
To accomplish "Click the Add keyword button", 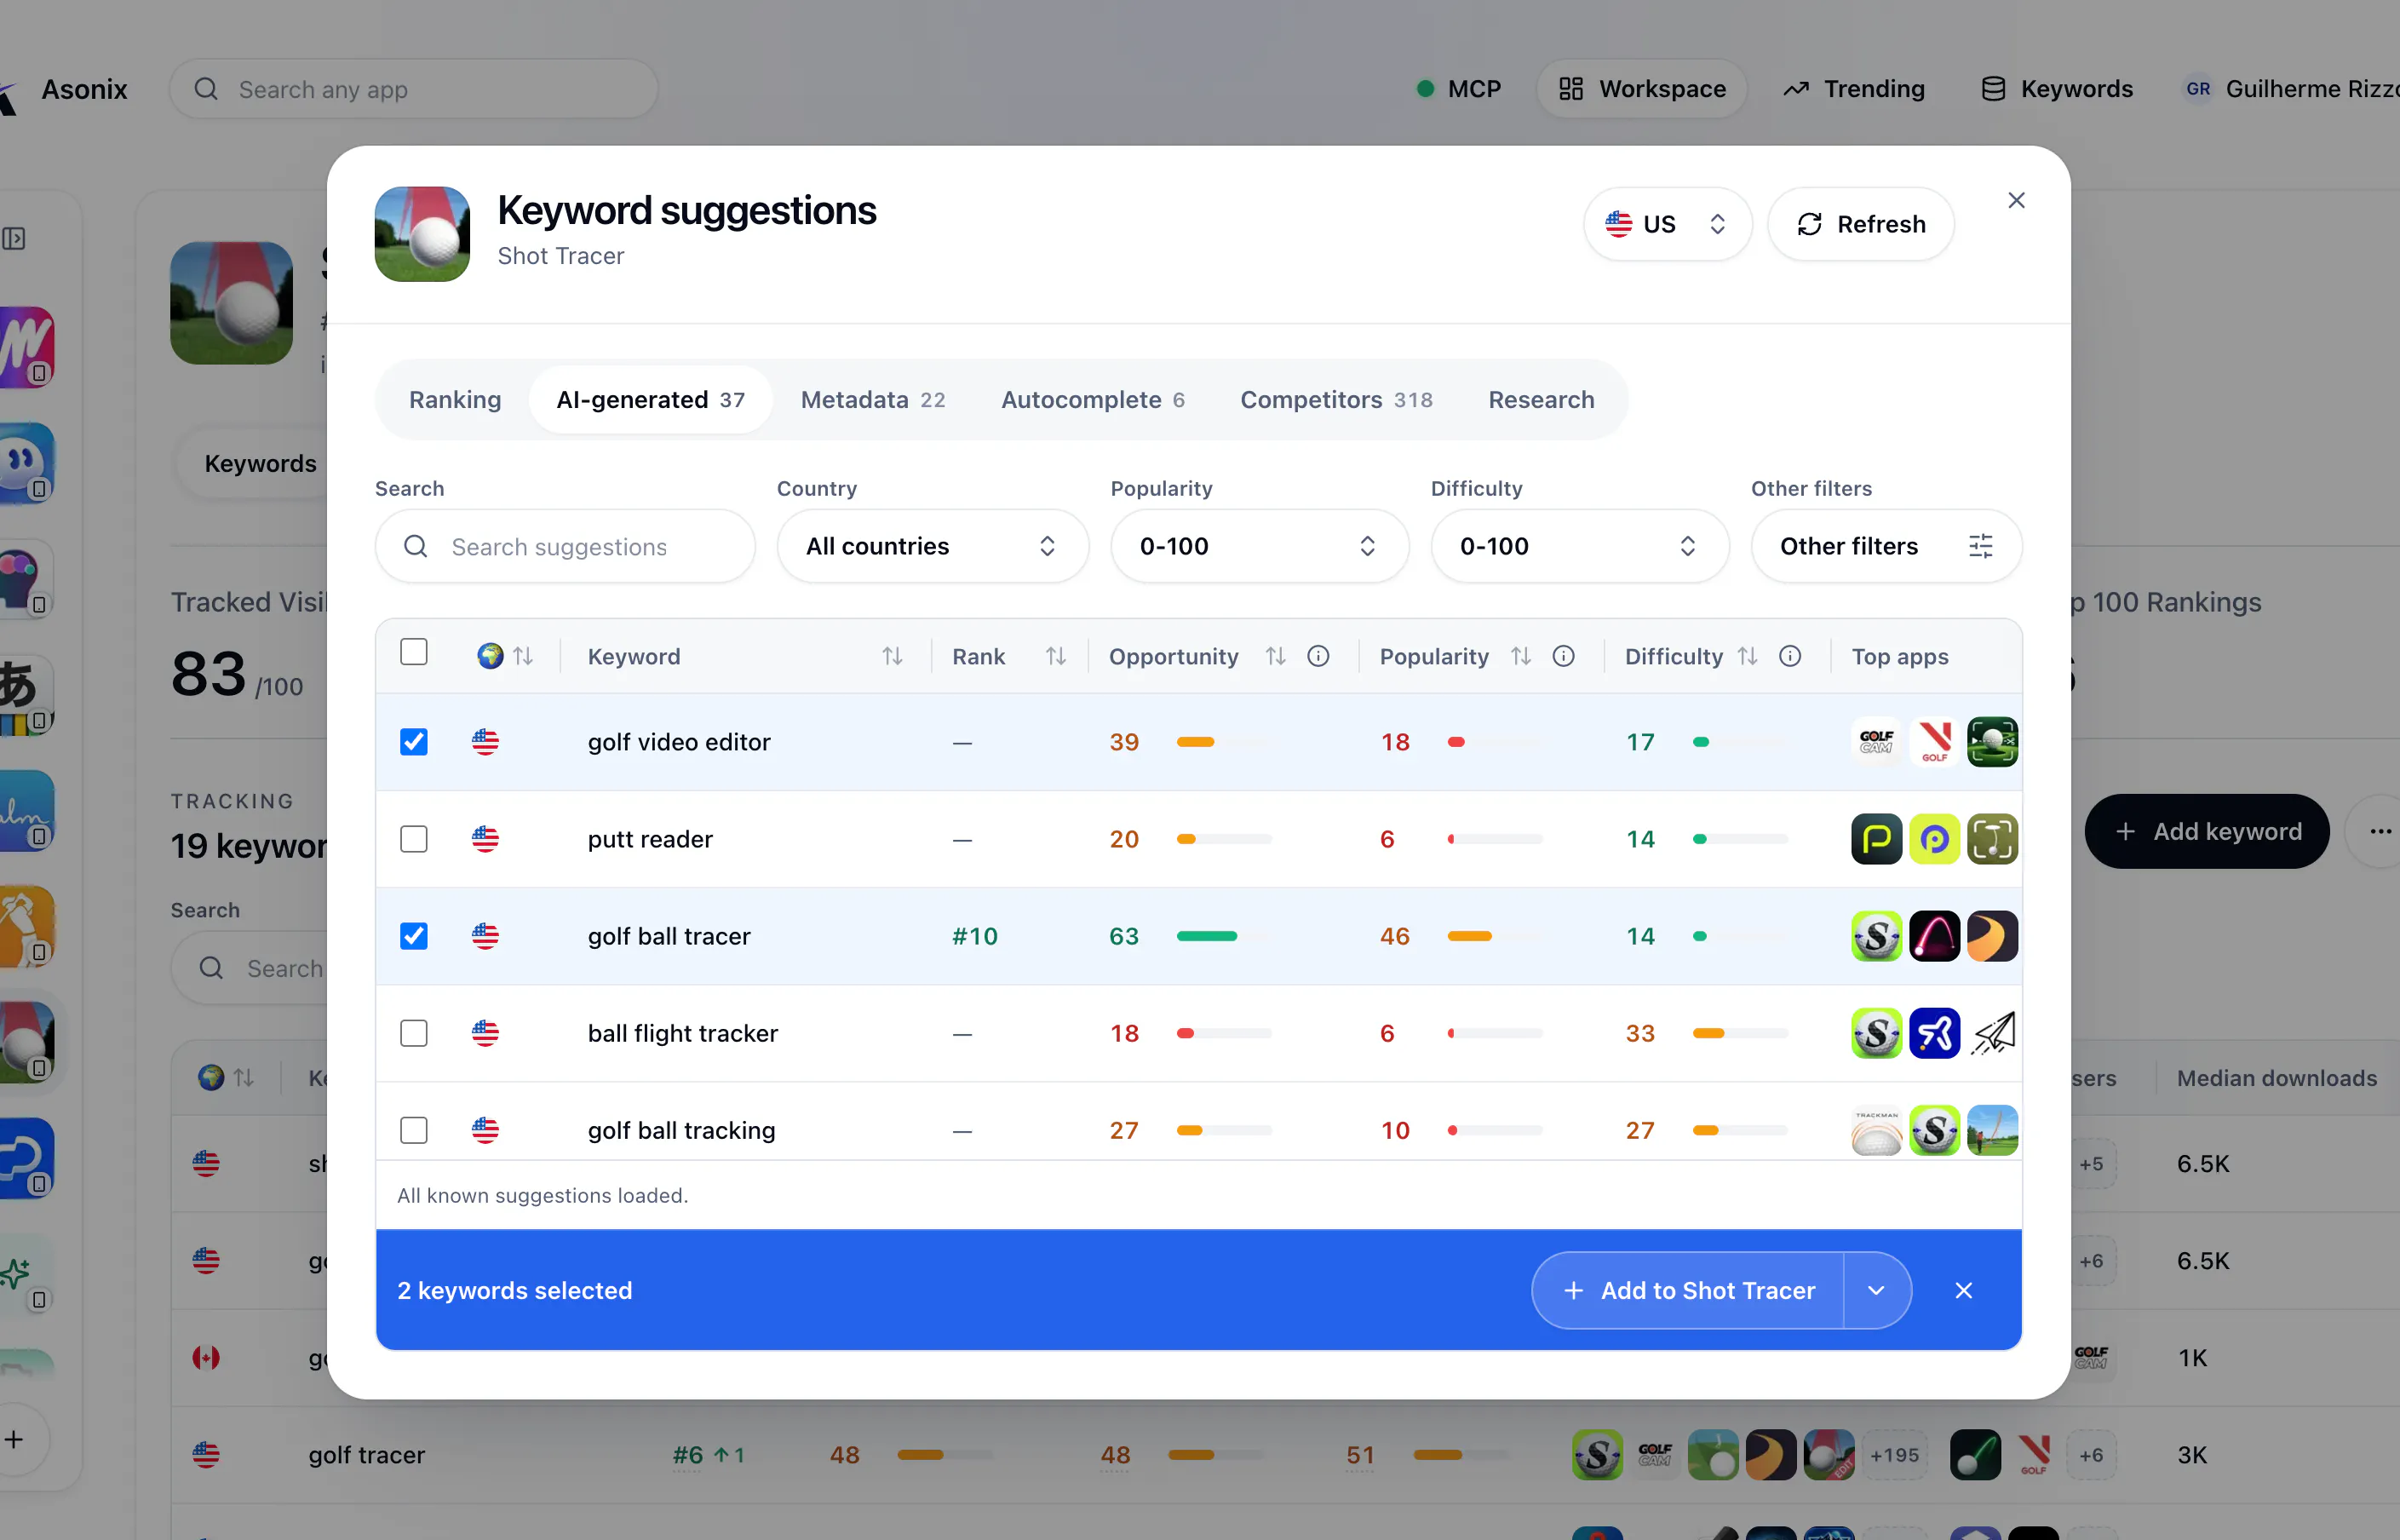I will coord(2207,832).
